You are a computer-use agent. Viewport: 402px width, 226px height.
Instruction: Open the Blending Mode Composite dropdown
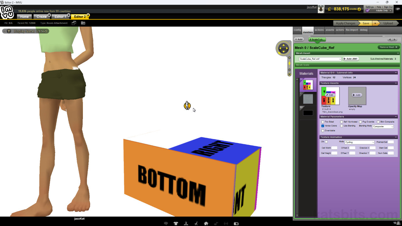coord(383,126)
